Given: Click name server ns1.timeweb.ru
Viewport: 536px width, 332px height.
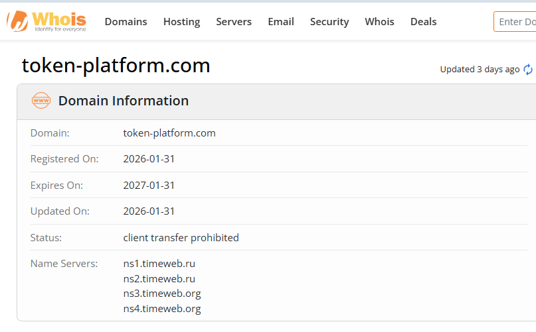Looking at the screenshot, I should pos(159,264).
